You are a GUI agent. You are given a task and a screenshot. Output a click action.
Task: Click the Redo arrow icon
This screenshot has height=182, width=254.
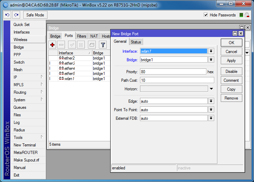(x=16, y=15)
